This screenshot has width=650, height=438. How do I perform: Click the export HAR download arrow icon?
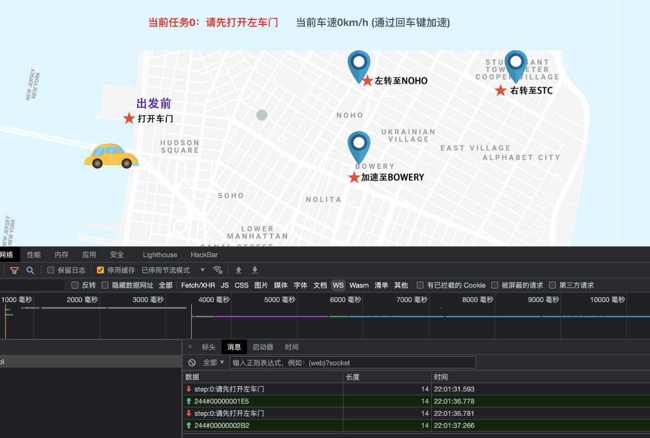[255, 270]
